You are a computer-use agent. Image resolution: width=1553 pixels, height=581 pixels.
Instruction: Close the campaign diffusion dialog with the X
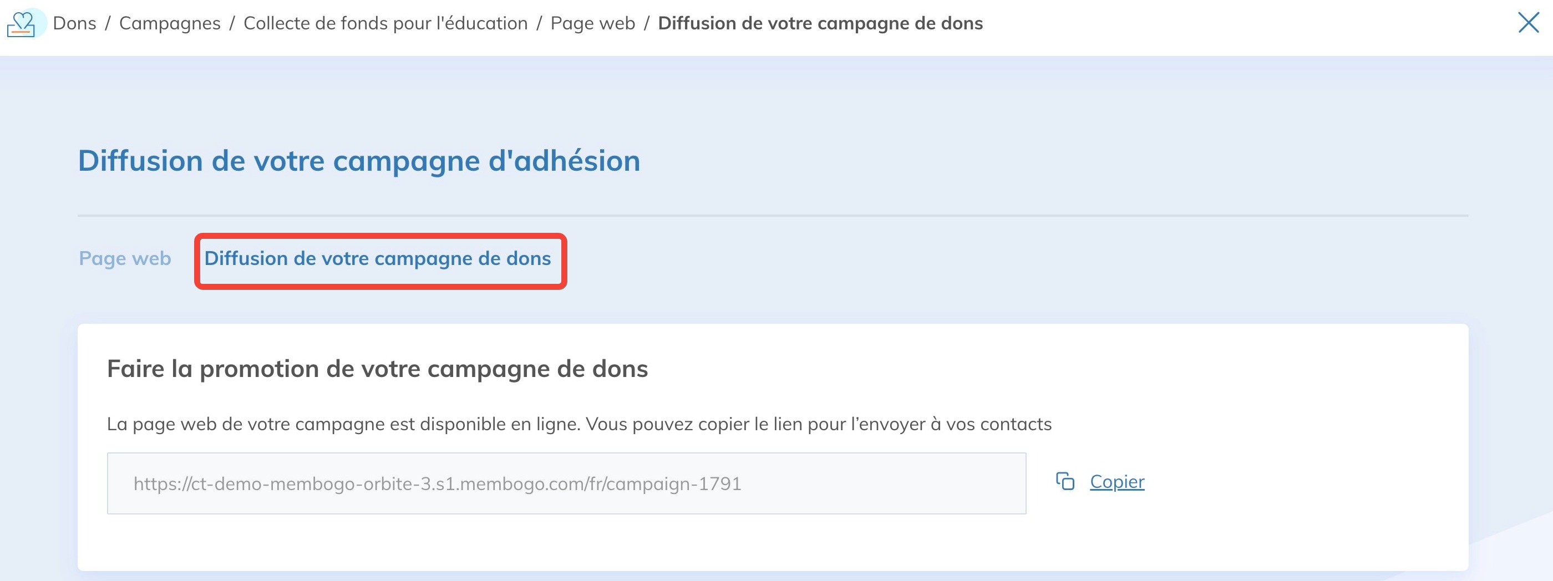click(1530, 23)
